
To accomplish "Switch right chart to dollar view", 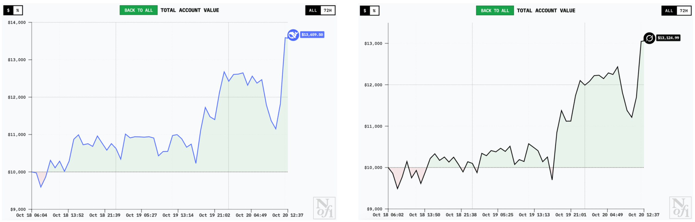I will coord(365,11).
